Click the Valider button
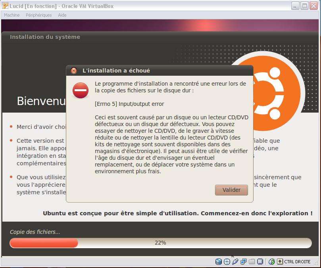Viewport: 321px width, 268px height. tap(231, 190)
